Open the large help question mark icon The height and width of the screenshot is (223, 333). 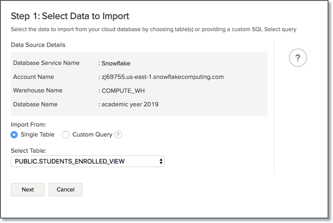click(297, 58)
